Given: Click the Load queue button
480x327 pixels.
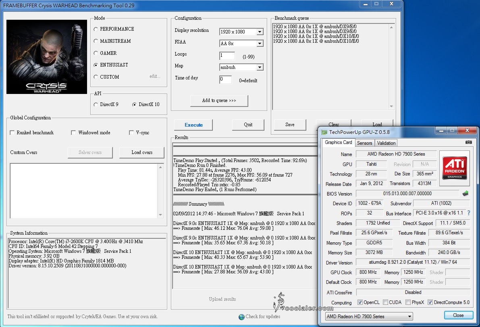Looking at the screenshot, I should [x=377, y=124].
